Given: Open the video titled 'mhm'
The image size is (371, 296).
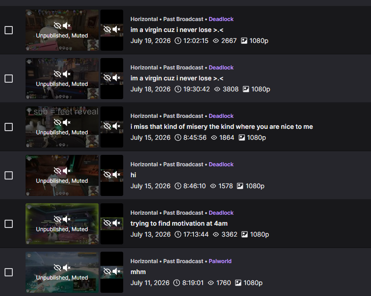Looking at the screenshot, I should pos(138,272).
